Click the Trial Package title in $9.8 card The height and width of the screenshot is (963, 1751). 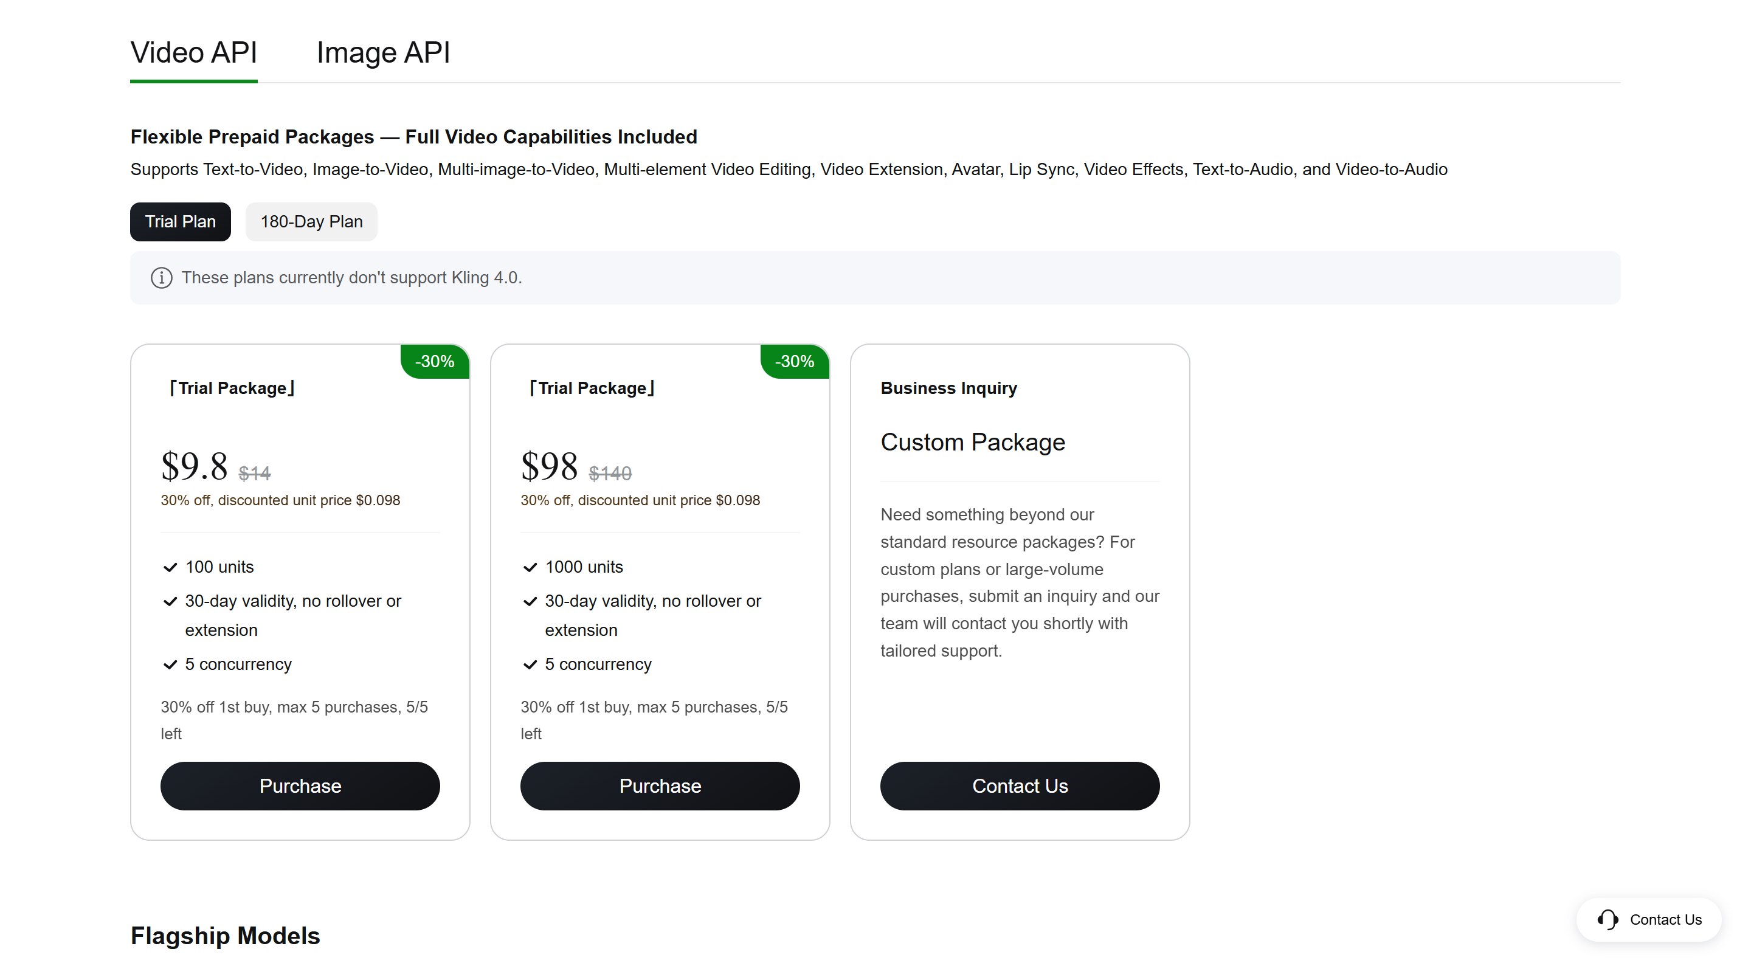click(x=232, y=388)
